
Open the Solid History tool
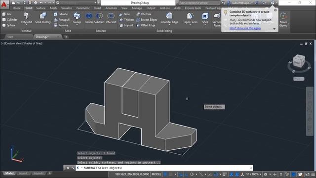[x=43, y=18]
